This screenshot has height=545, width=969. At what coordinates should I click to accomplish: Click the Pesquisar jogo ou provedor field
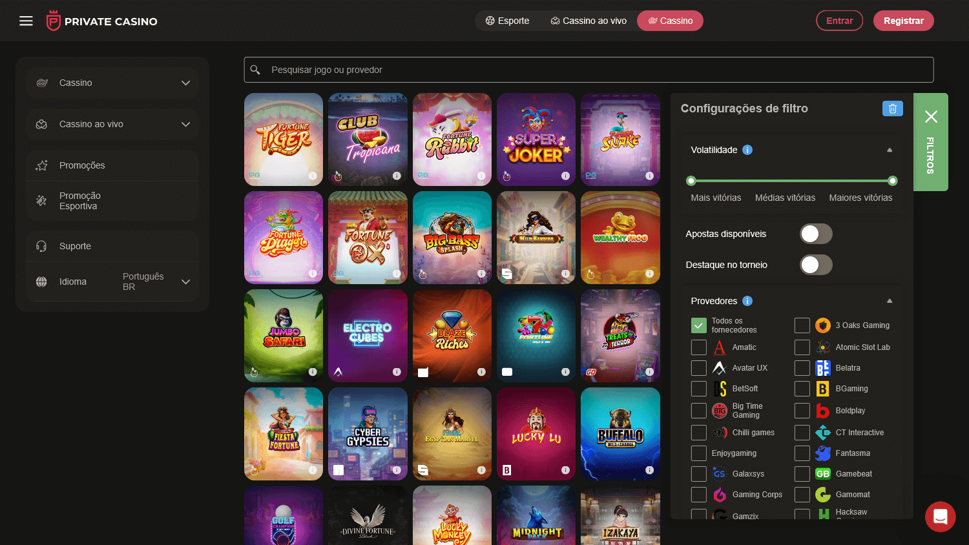[589, 70]
